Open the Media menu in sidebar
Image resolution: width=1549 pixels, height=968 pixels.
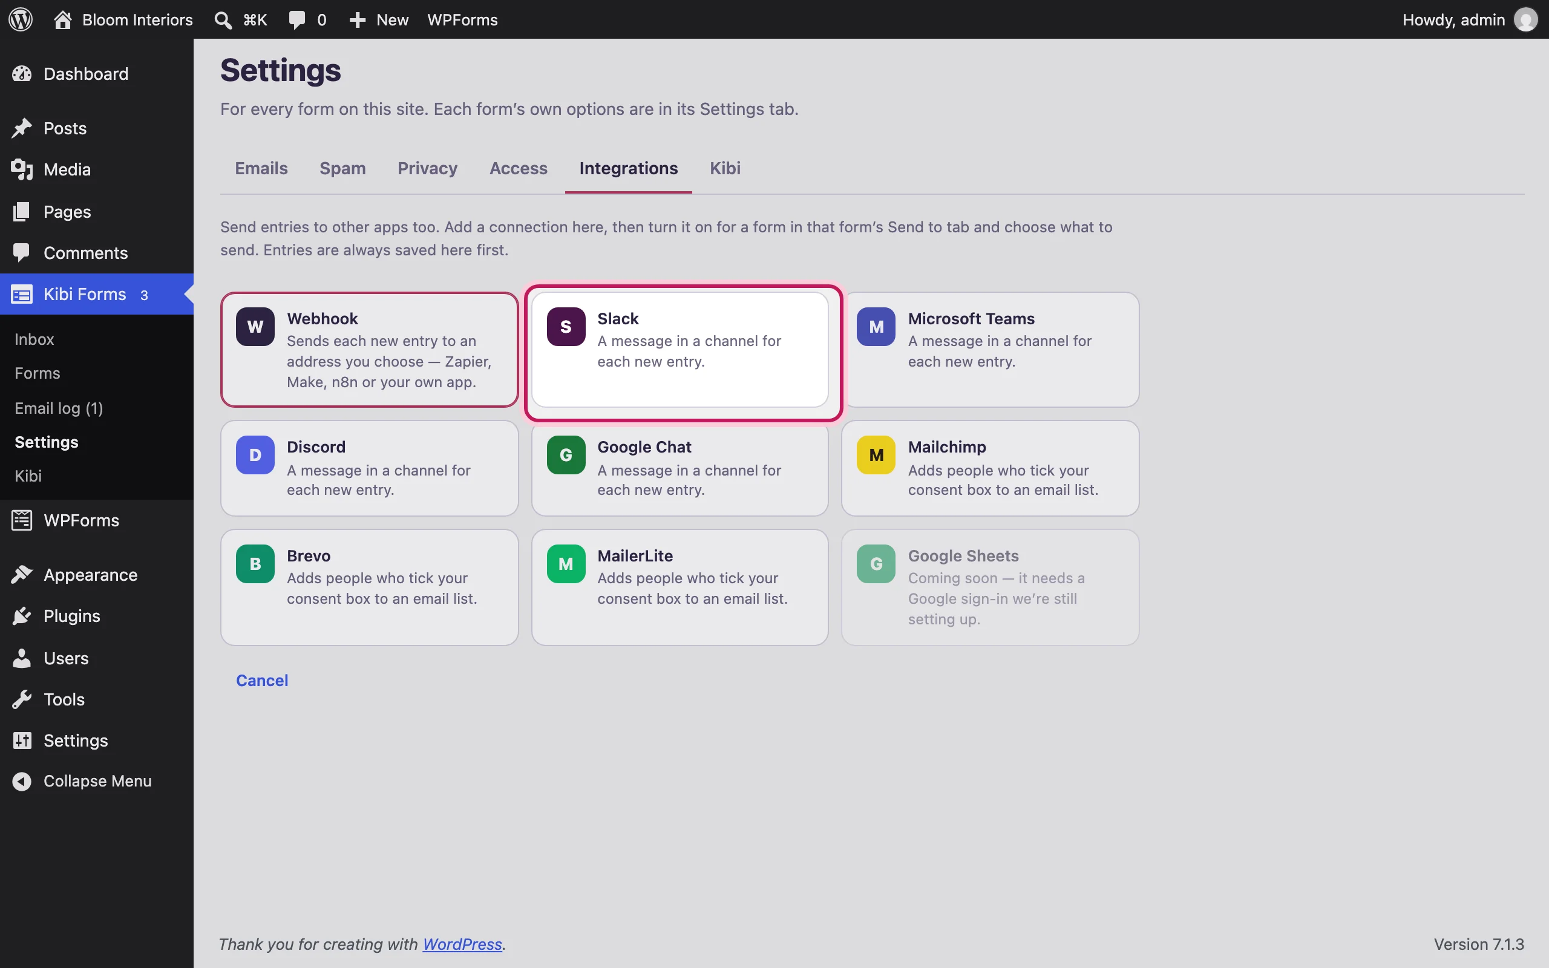(97, 169)
